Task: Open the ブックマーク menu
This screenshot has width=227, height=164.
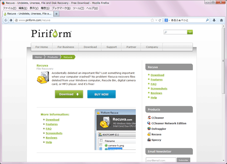Action: pyautogui.click(x=61, y=8)
